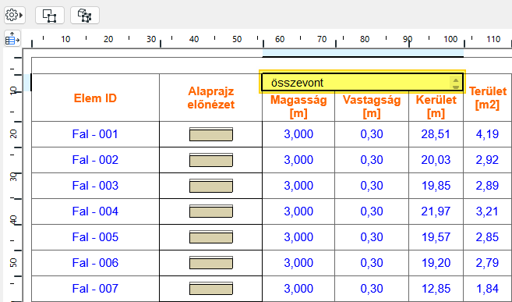The height and width of the screenshot is (302, 512).
Task: Click the perimeter value 28,51
Action: 436,134
